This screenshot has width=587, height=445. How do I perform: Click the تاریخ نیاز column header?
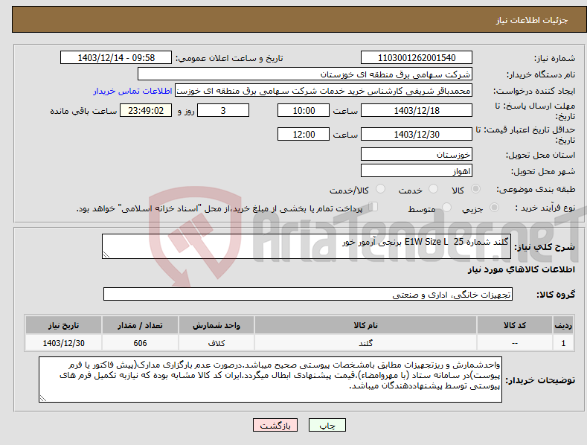click(64, 325)
